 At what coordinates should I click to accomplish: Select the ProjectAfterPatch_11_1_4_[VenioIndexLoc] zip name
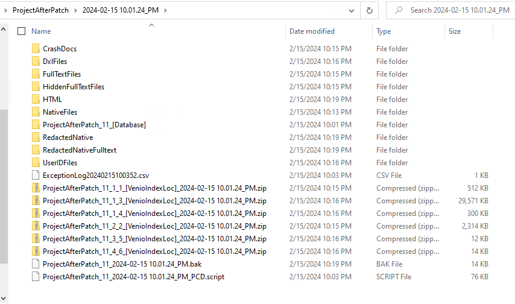click(155, 214)
